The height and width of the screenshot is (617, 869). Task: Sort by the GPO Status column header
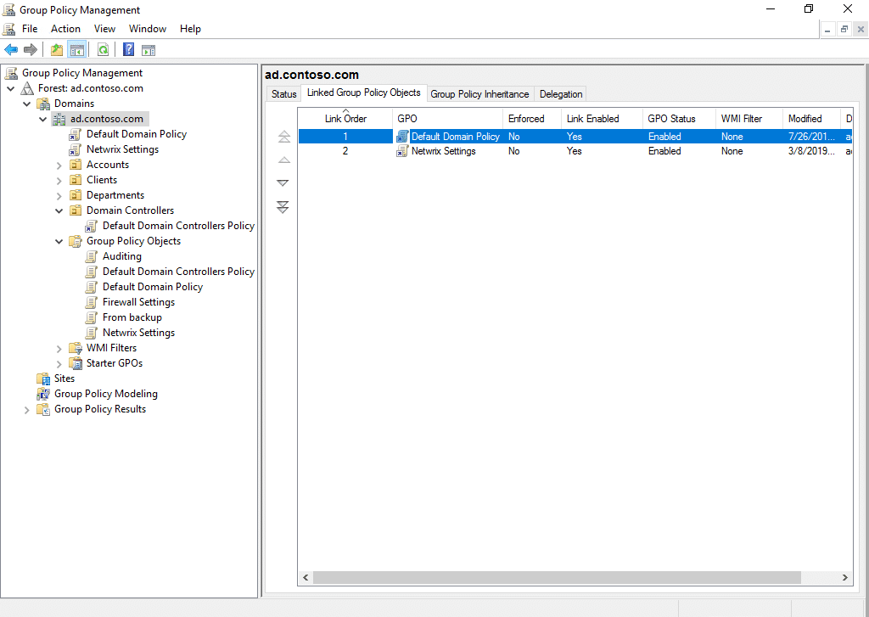click(678, 119)
